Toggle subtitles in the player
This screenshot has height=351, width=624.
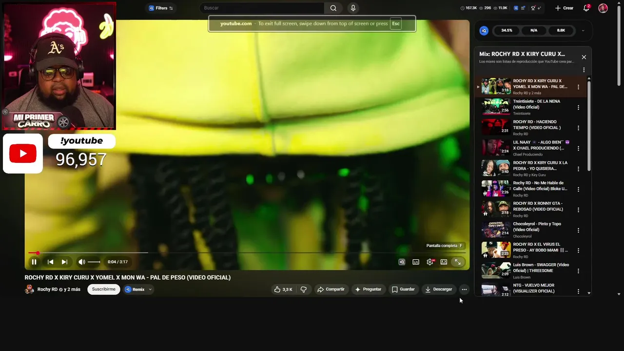coord(416,262)
